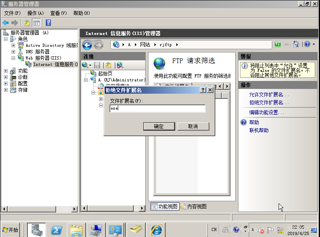Expand the 诊断 tree node
Screen dimensions: 320x237
tap(6, 77)
